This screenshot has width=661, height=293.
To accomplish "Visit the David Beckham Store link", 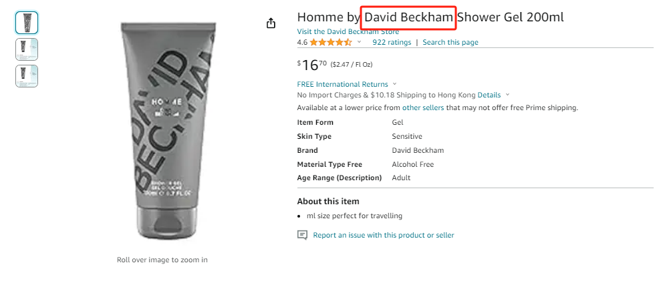I will click(x=348, y=31).
